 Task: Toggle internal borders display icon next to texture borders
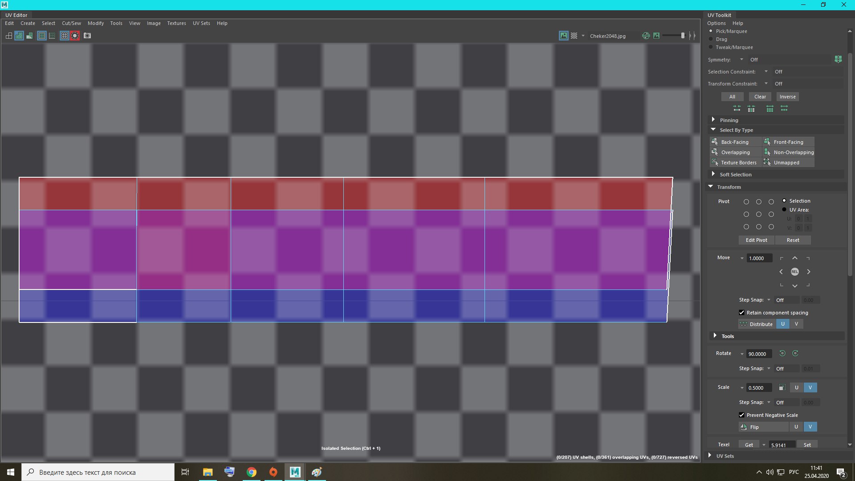pyautogui.click(x=52, y=36)
